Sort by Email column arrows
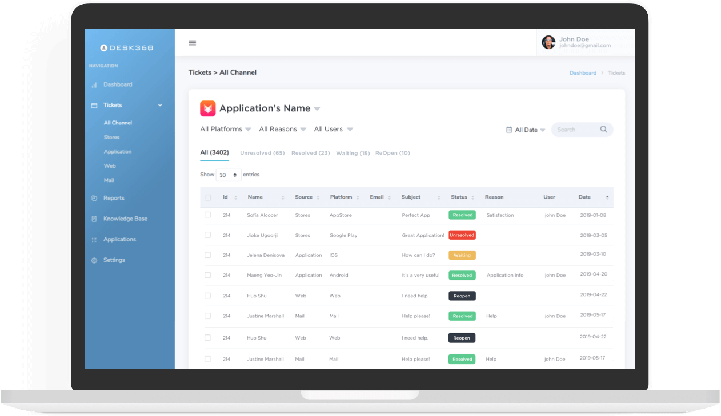The width and height of the screenshot is (721, 416). 390,197
